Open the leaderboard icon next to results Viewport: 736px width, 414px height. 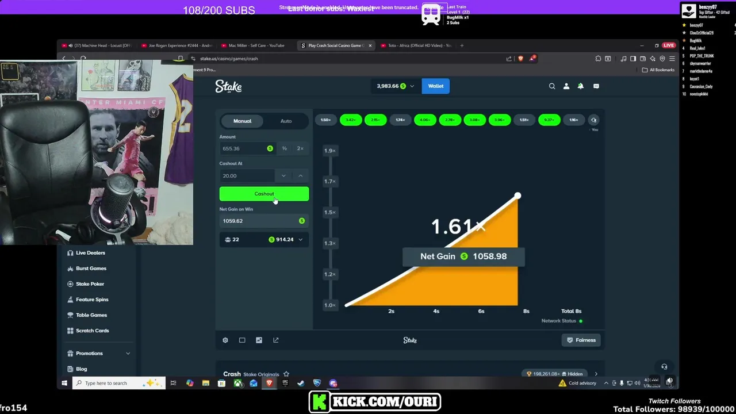[594, 120]
